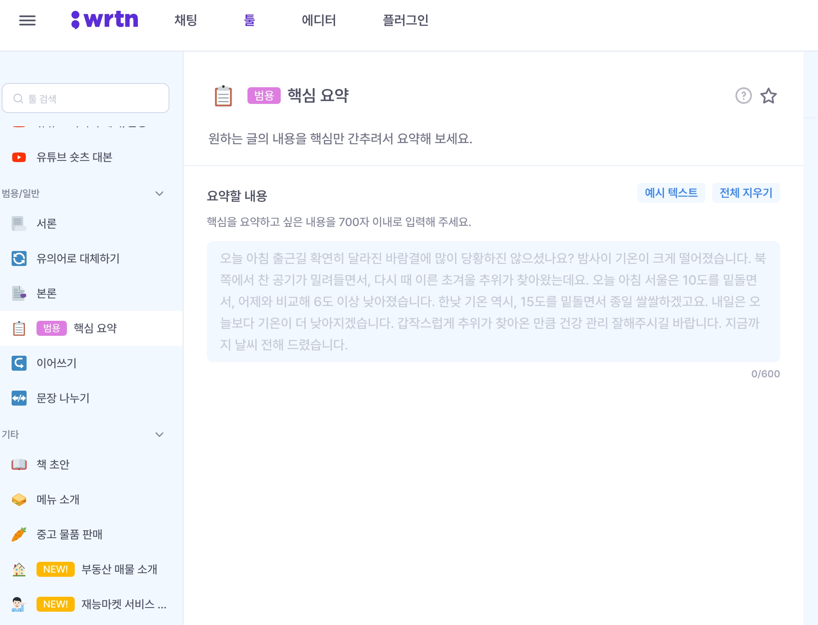The width and height of the screenshot is (818, 625).
Task: Click the 전체 지우기 button
Action: [x=746, y=193]
